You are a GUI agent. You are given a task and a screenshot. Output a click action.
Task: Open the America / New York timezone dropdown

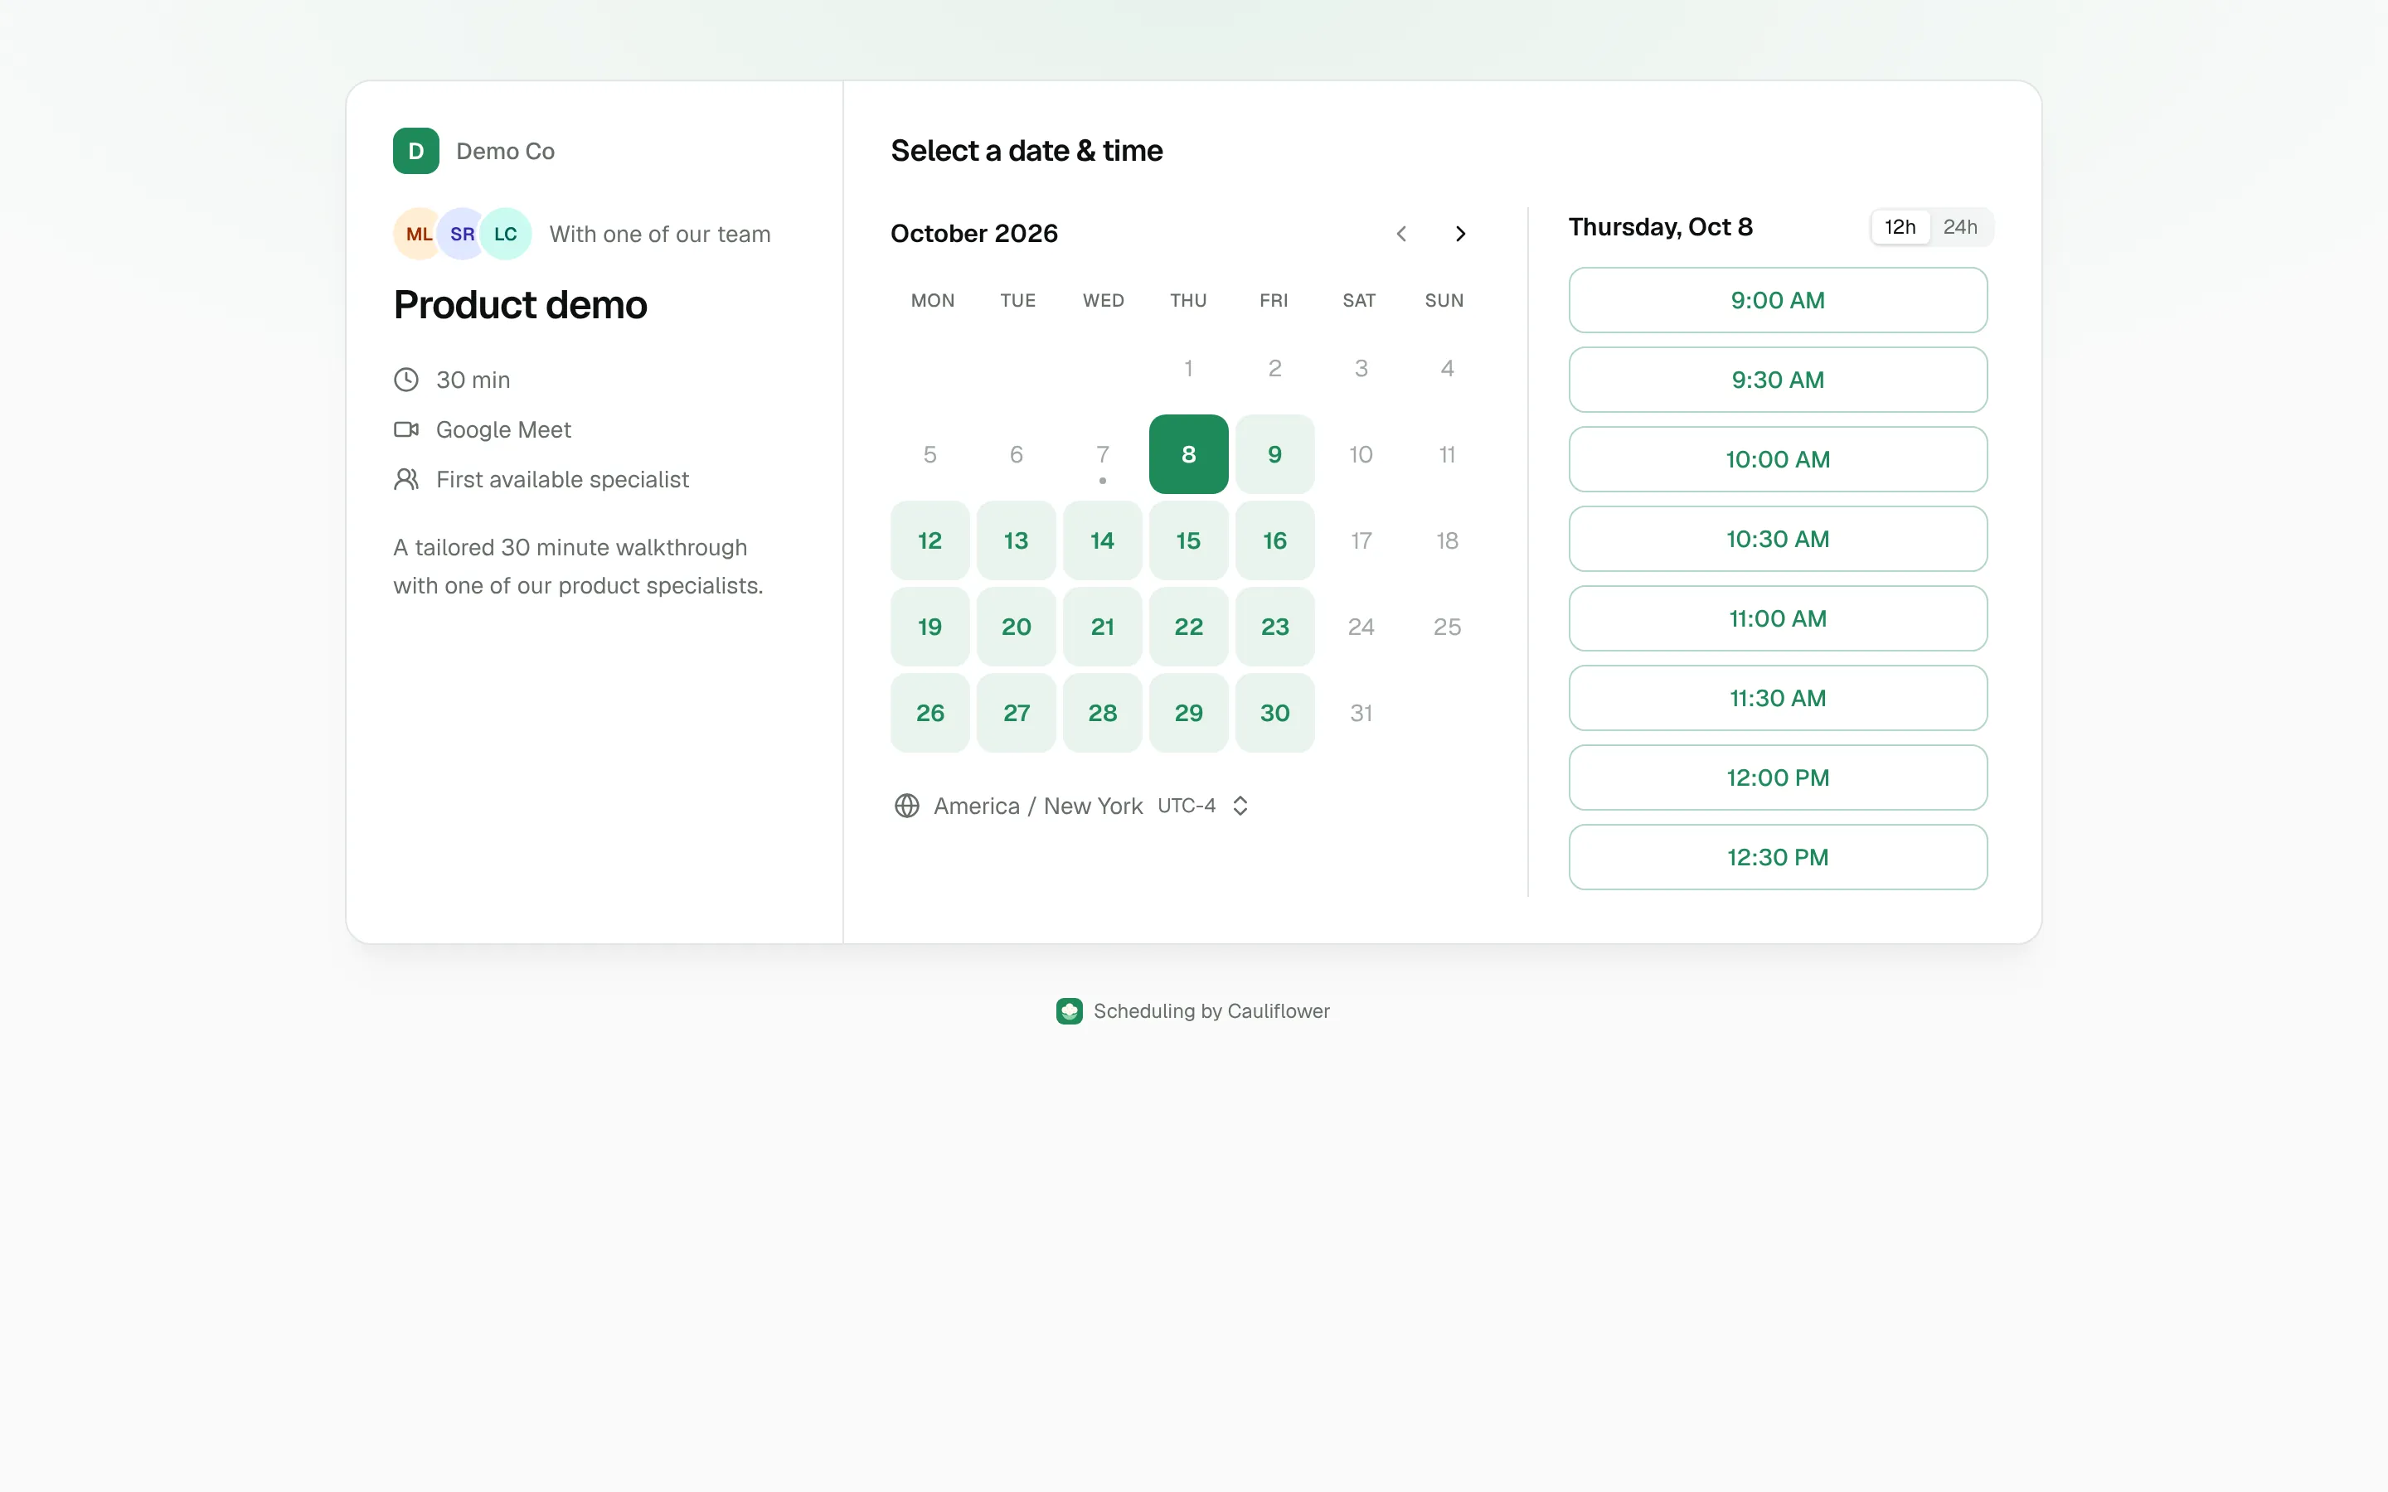(1071, 807)
